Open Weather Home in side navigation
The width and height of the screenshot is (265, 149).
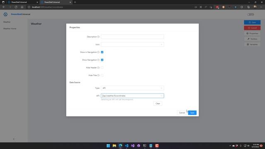pyautogui.click(x=10, y=29)
